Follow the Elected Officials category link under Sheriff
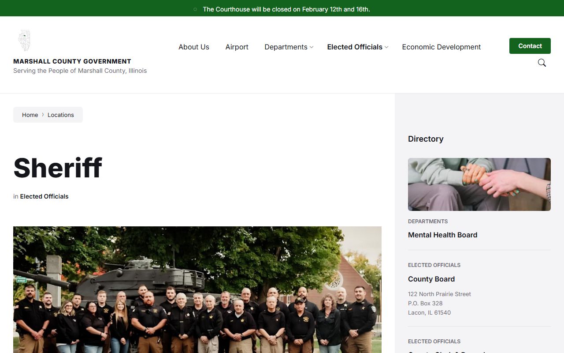 44,196
